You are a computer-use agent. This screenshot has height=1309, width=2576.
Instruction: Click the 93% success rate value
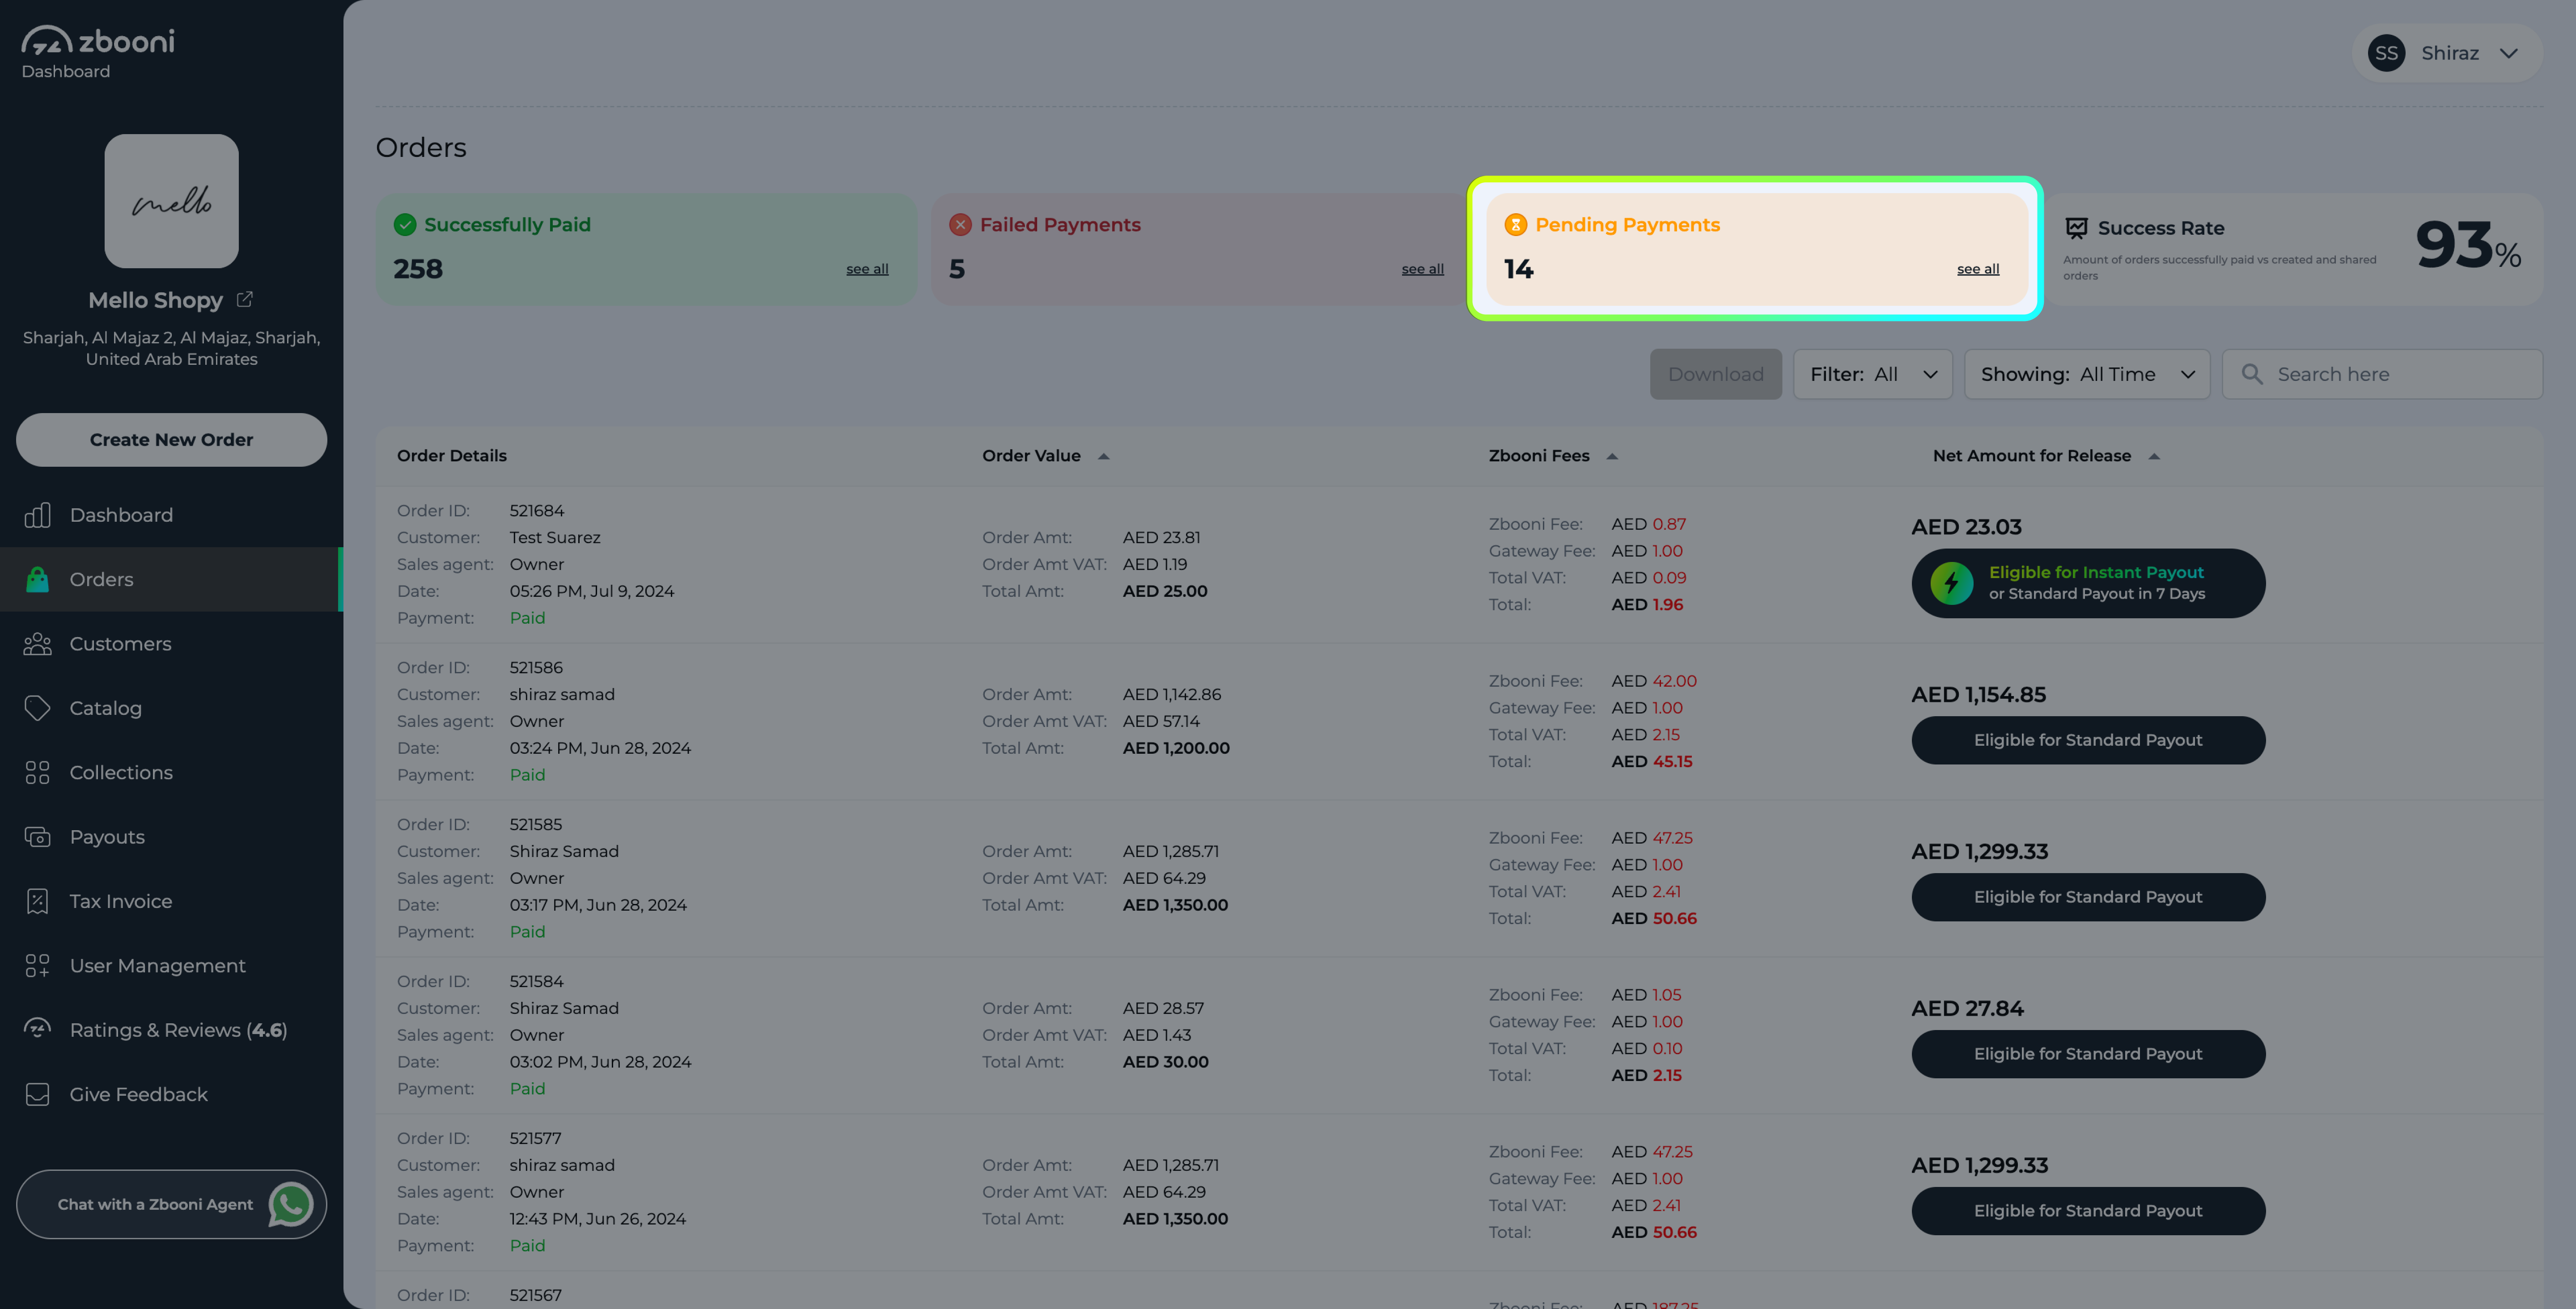2468,245
